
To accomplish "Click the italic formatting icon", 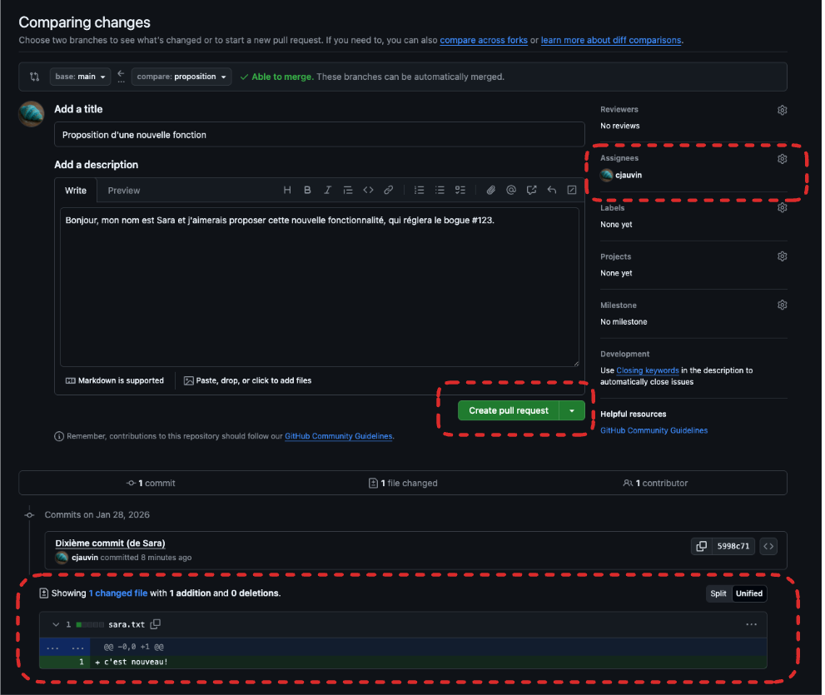I will (x=327, y=191).
